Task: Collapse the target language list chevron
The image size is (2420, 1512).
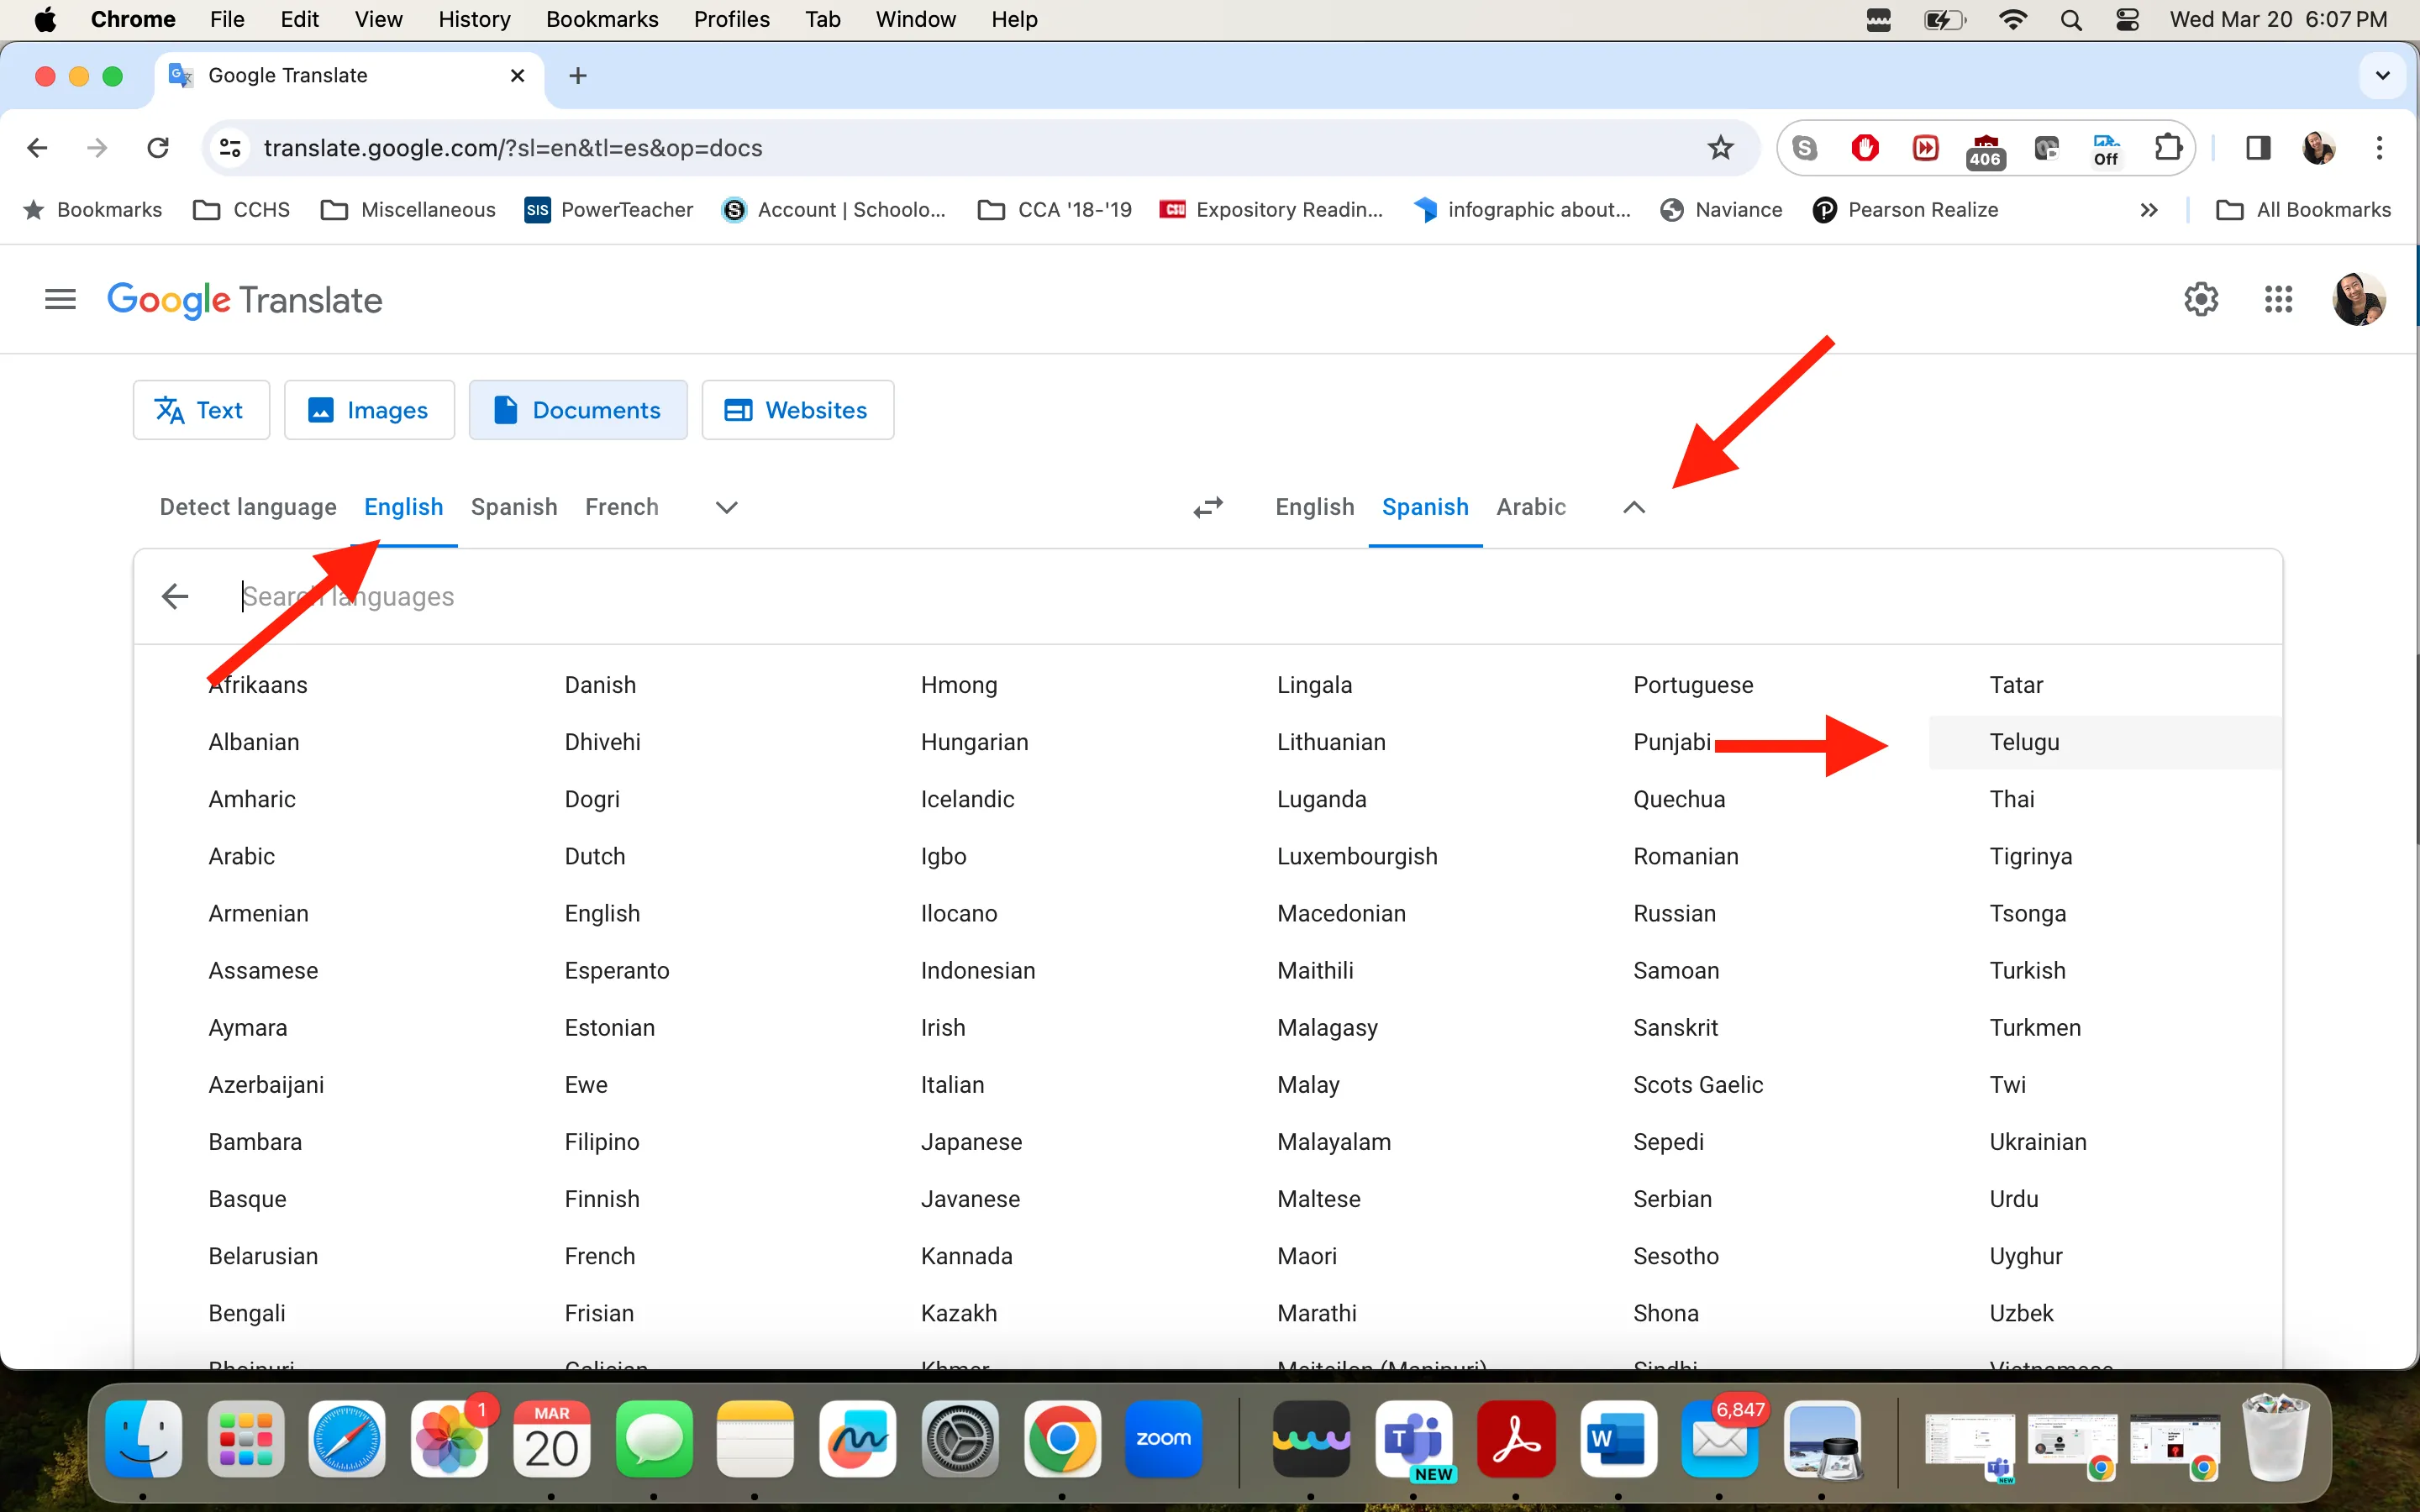Action: [1634, 507]
